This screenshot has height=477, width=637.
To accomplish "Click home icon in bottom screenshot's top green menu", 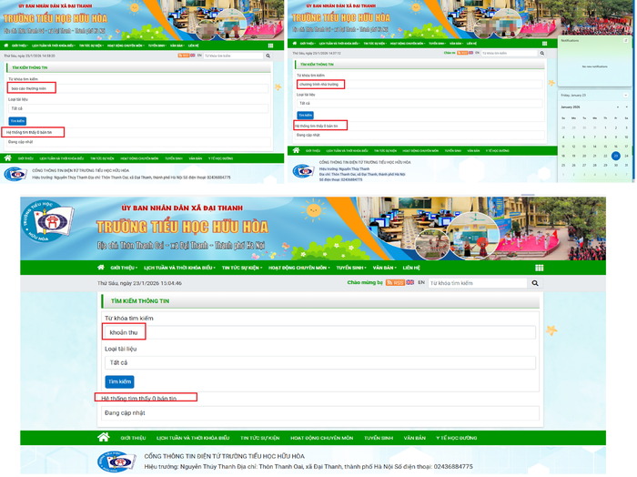I will coord(101,268).
